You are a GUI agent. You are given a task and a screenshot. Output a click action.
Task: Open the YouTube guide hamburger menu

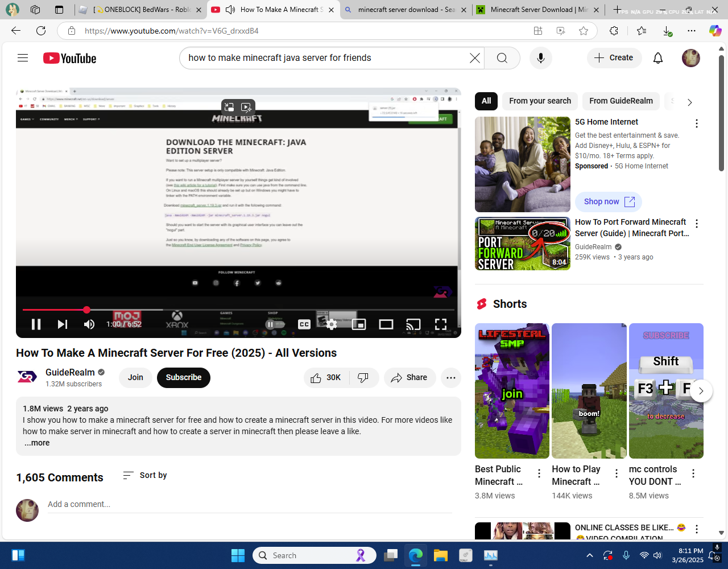click(x=23, y=58)
